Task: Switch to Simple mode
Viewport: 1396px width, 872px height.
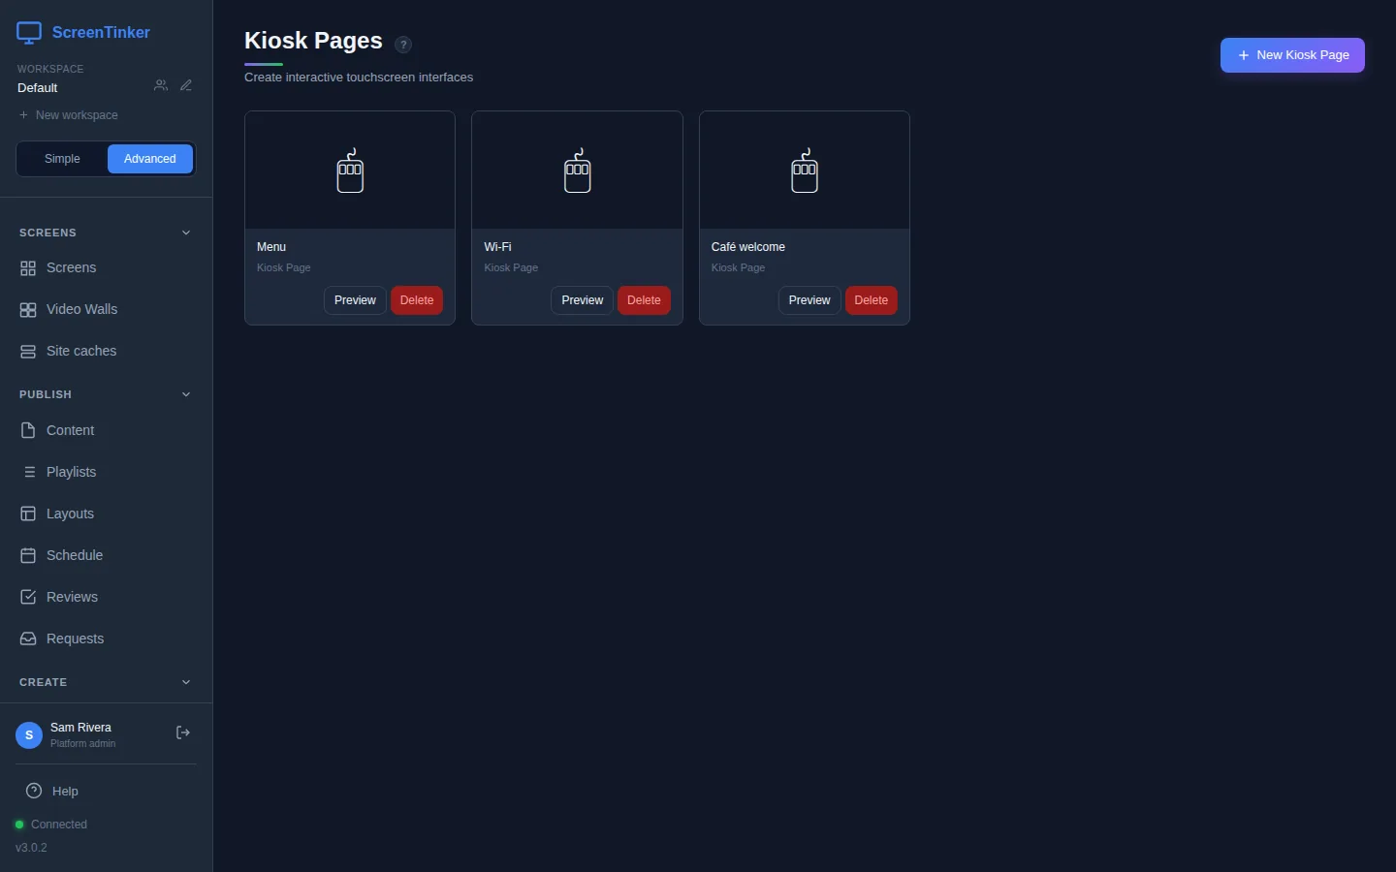Action: coord(62,159)
